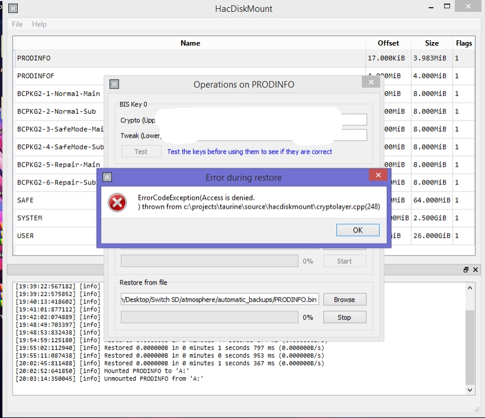Click the Crypto (Upper) key field

(261, 120)
